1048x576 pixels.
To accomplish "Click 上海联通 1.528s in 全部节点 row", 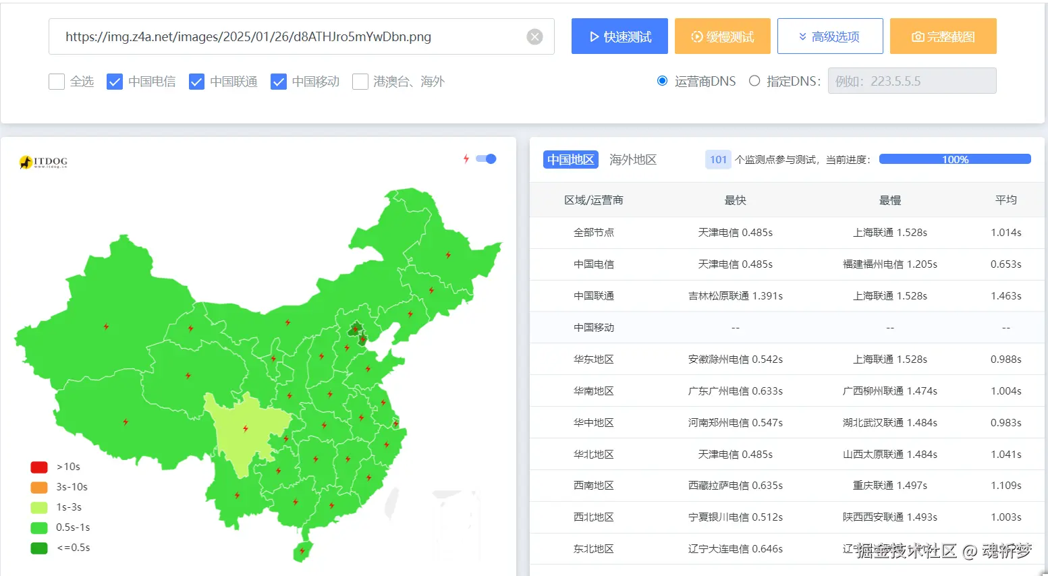I will (890, 233).
